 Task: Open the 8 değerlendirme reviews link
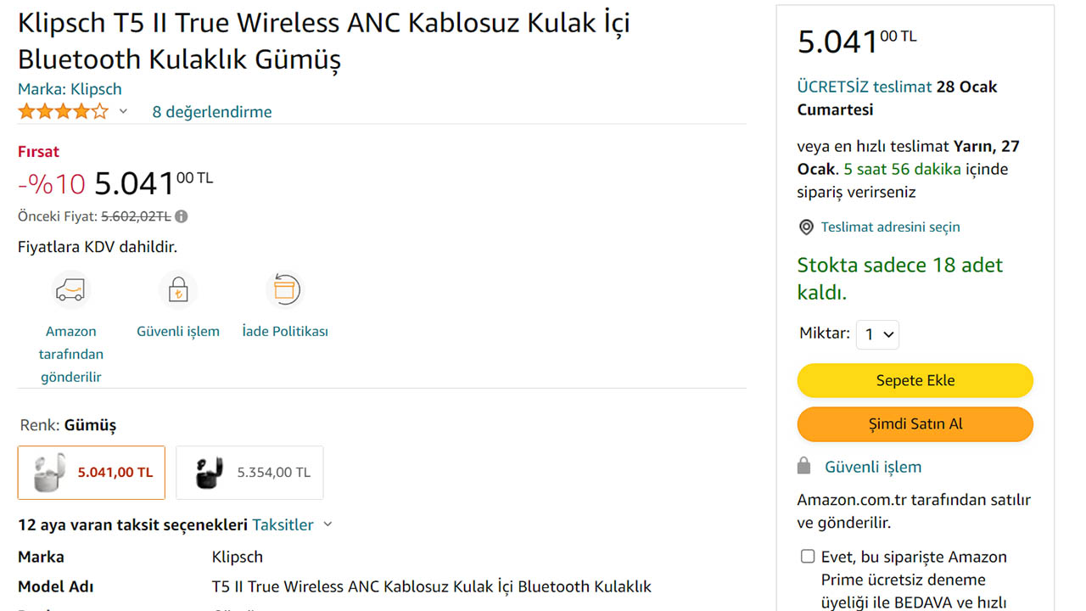point(212,112)
